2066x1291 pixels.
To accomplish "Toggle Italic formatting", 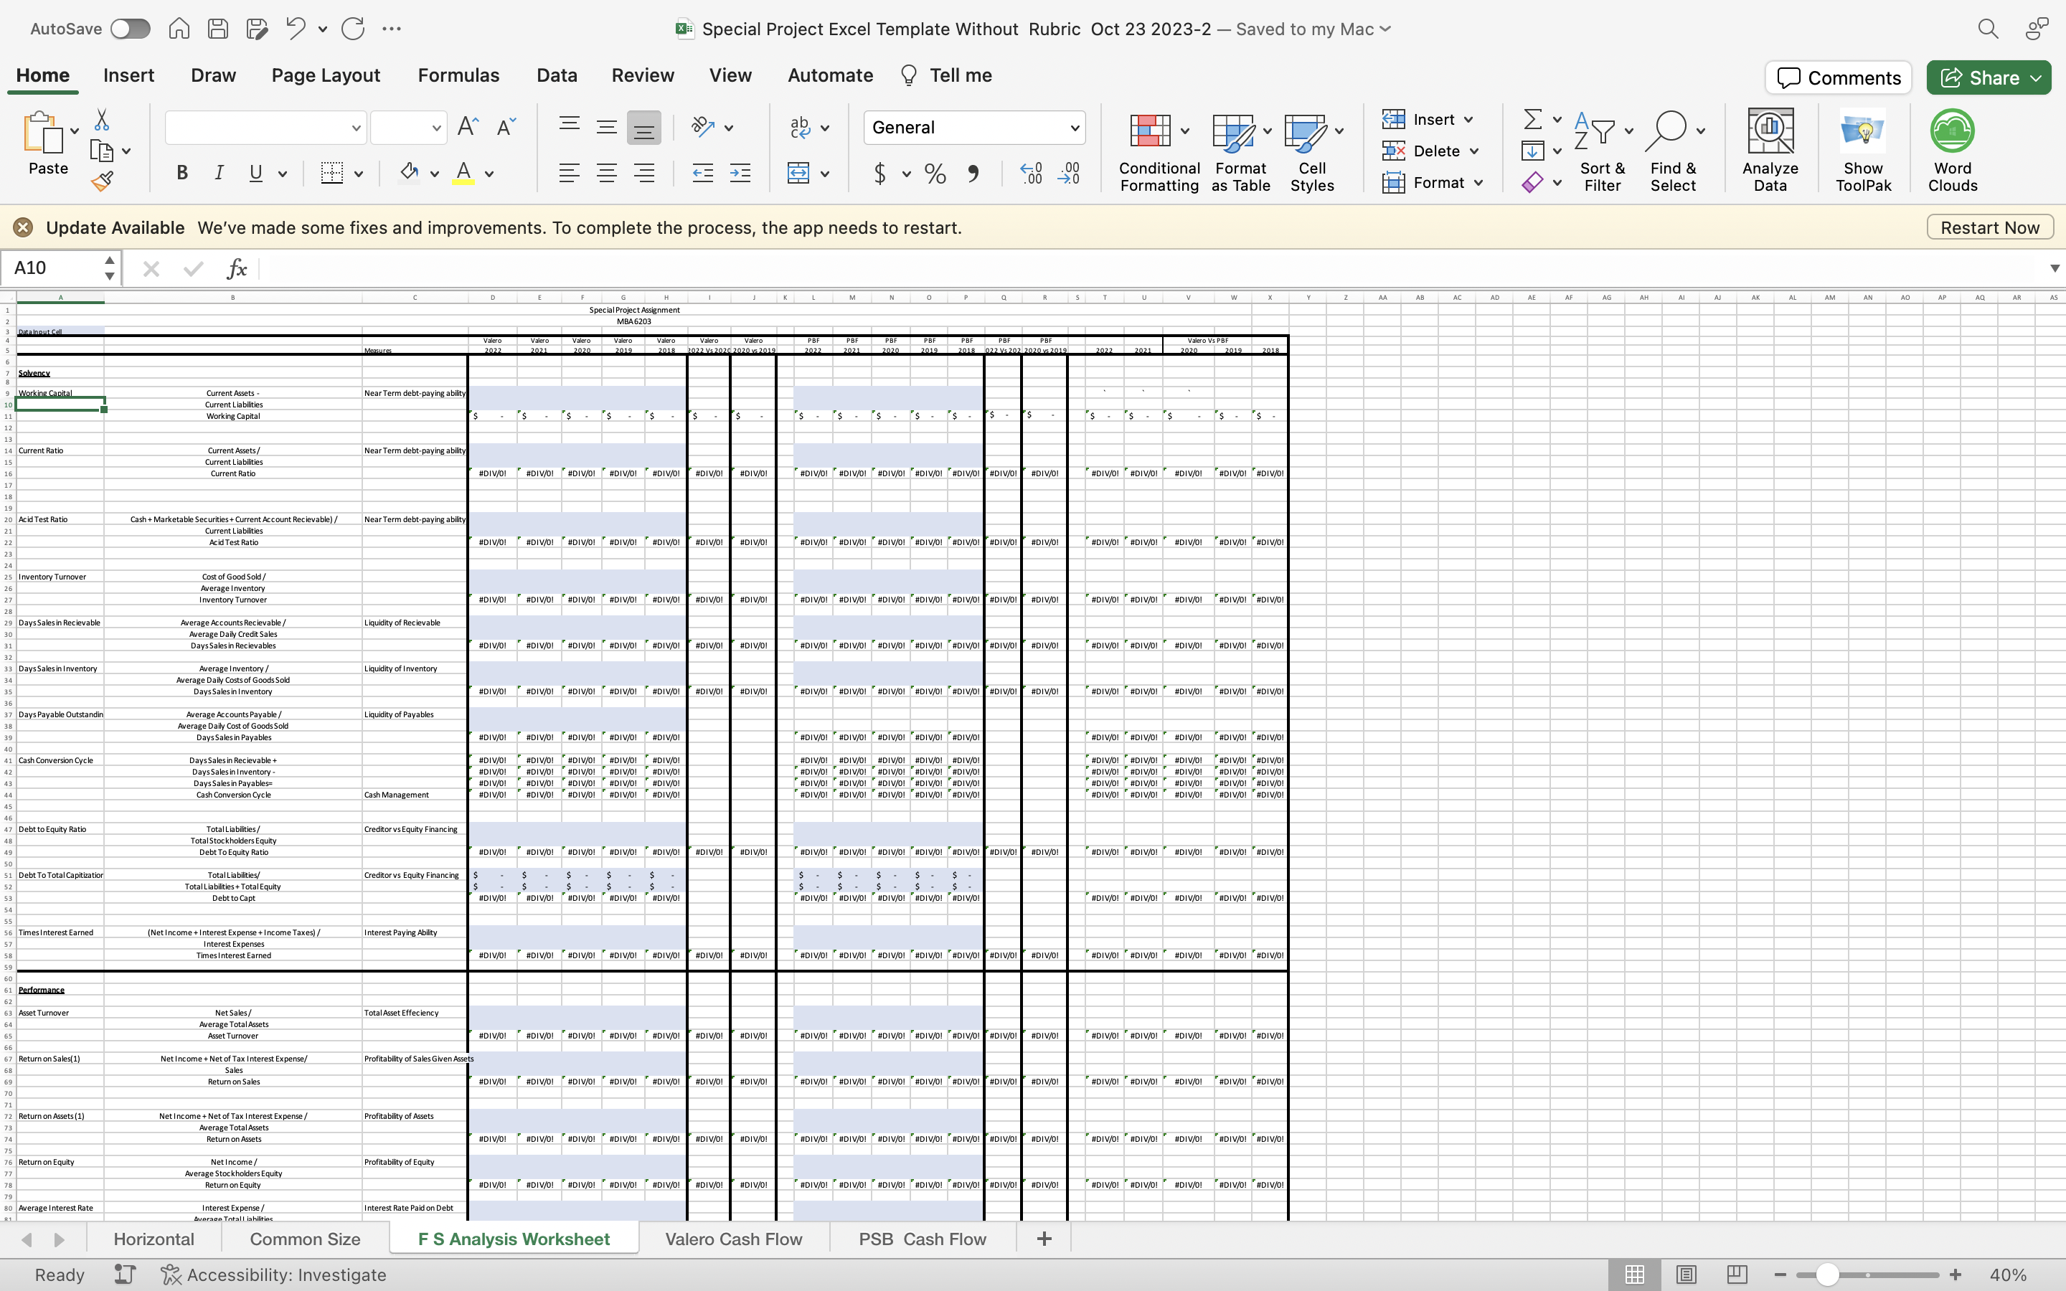I will pos(219,174).
